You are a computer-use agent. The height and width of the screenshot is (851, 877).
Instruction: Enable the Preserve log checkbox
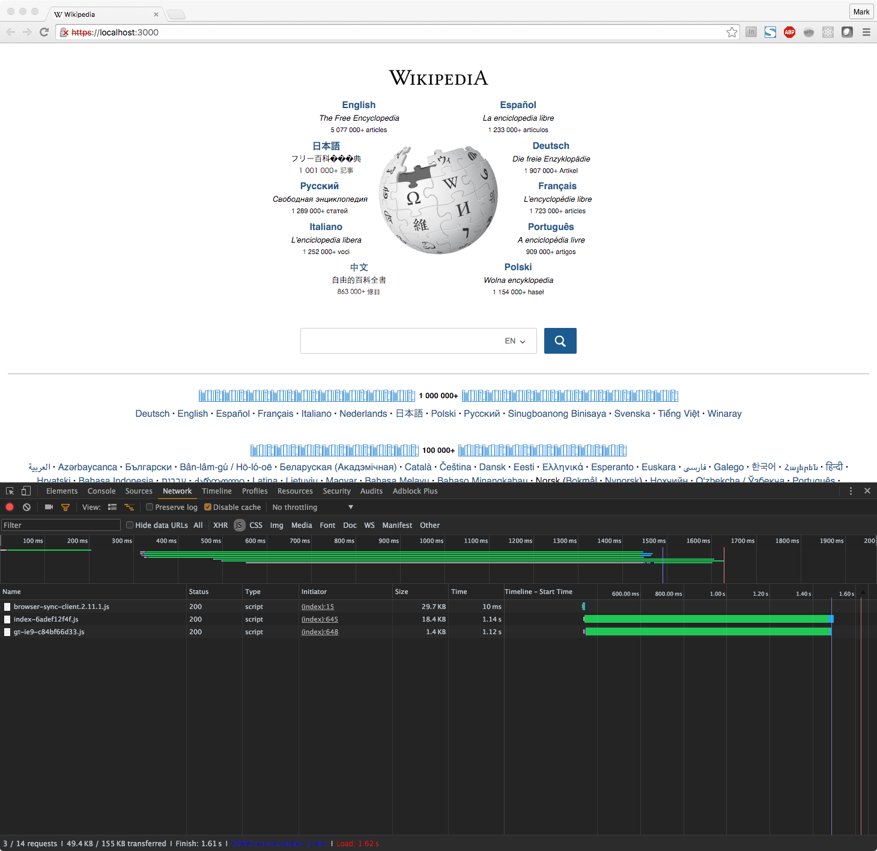coord(150,507)
